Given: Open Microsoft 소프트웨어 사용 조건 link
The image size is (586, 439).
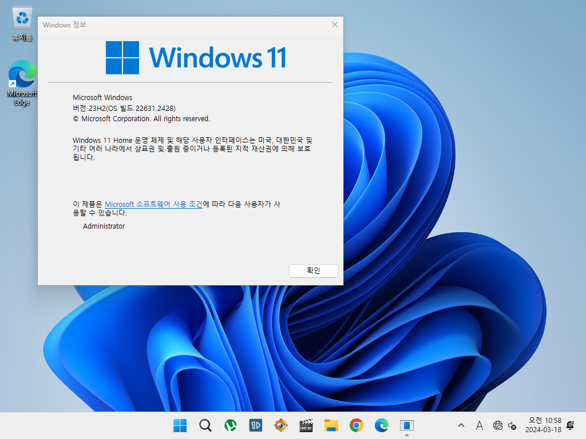Looking at the screenshot, I should 153,204.
